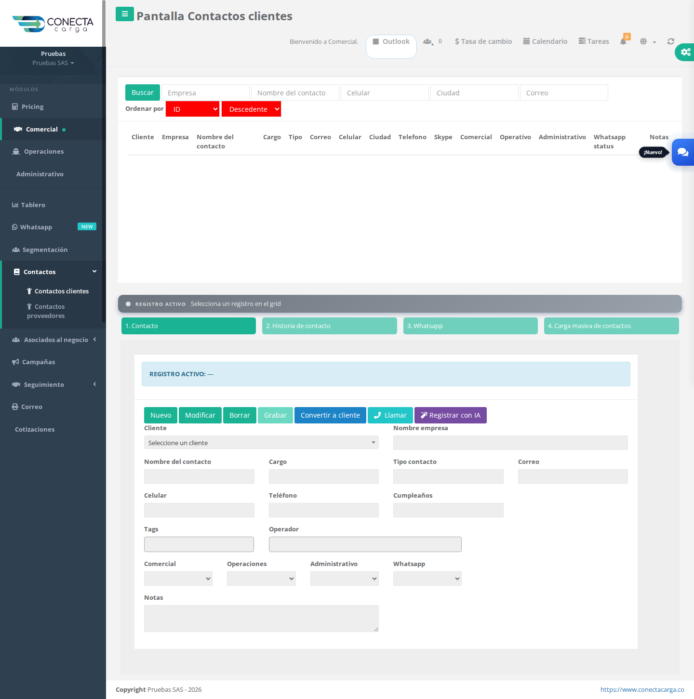Screen dimensions: 694x699
Task: Open Tareas from top bar
Action: pyautogui.click(x=594, y=41)
